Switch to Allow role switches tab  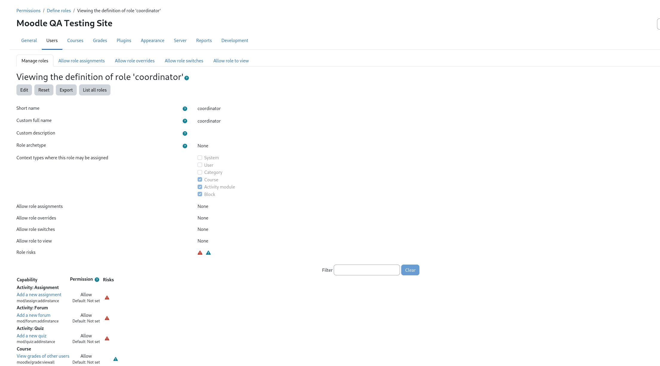click(x=184, y=61)
